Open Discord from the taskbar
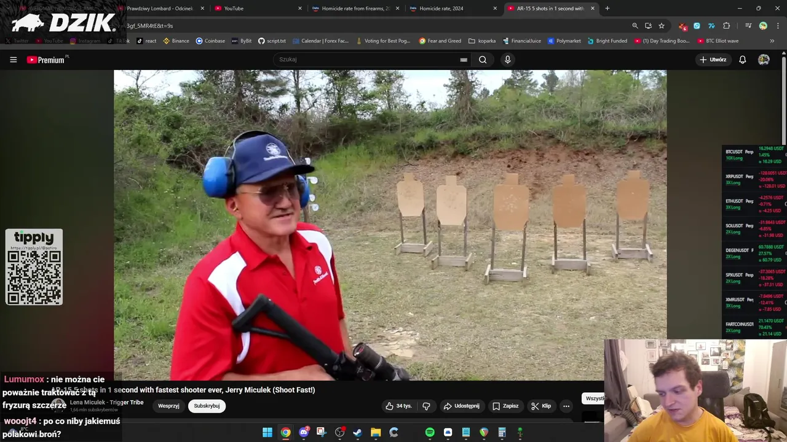The image size is (787, 442). (304, 433)
